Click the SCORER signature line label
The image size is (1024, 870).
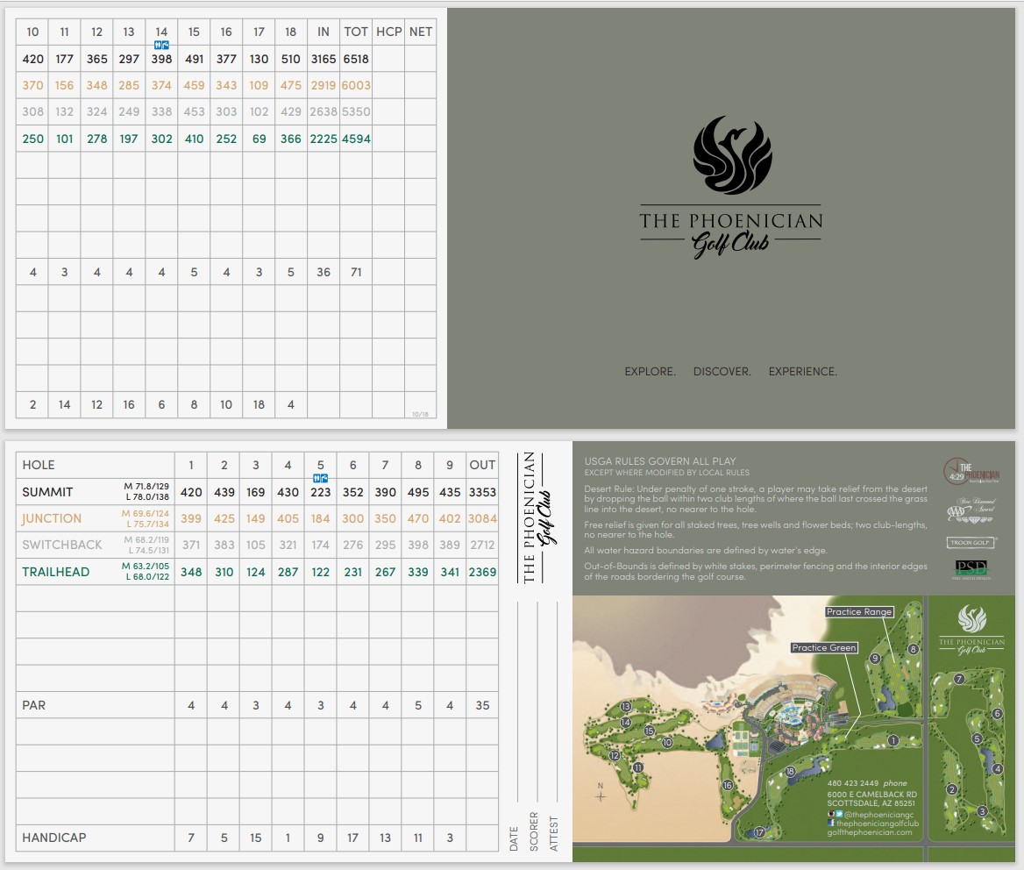point(534,831)
